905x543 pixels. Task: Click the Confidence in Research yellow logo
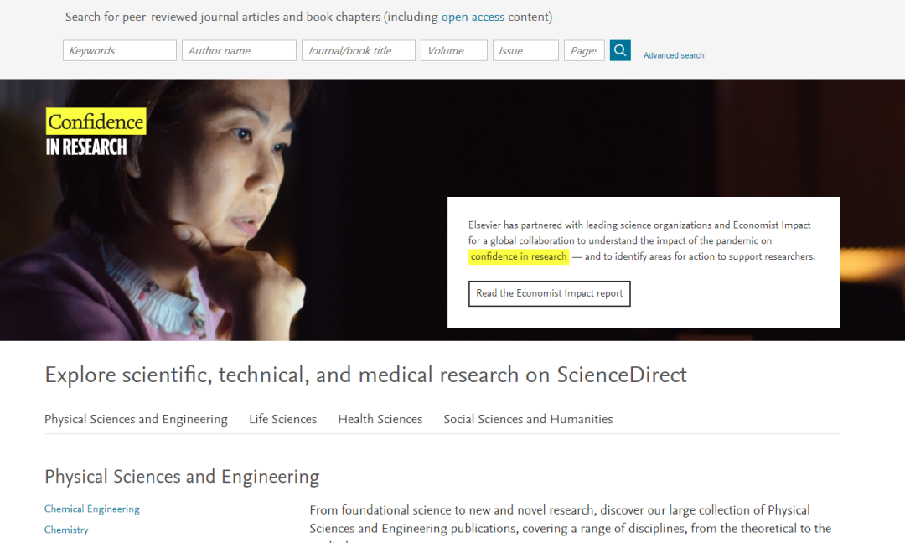click(x=96, y=132)
